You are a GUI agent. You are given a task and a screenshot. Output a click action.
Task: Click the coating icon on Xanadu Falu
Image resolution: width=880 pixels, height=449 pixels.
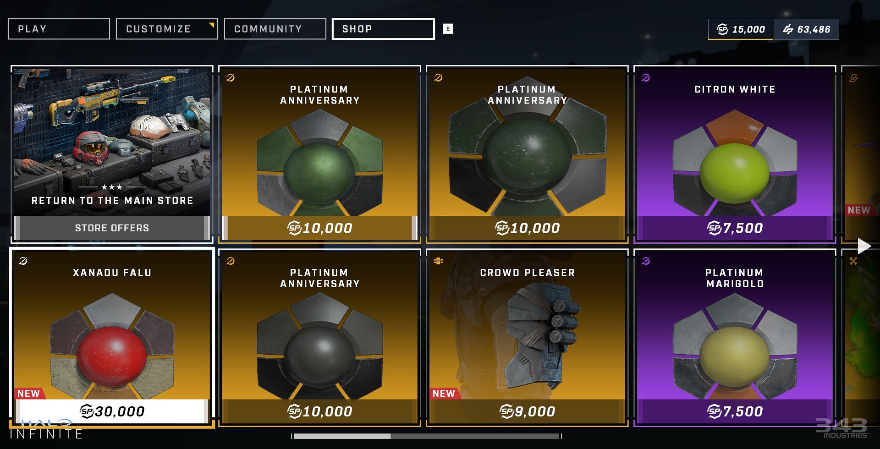click(23, 261)
